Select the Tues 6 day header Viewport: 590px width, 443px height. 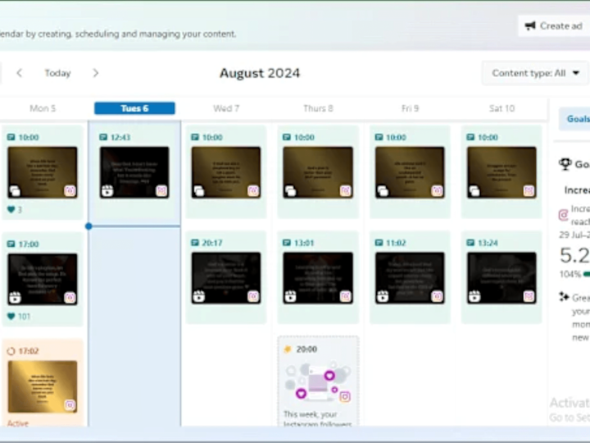click(x=134, y=108)
